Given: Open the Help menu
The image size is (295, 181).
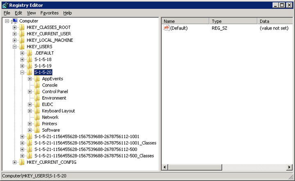Looking at the screenshot, I should [x=67, y=13].
